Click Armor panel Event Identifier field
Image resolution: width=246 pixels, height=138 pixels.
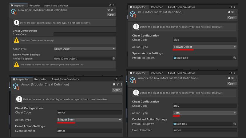point(89,131)
